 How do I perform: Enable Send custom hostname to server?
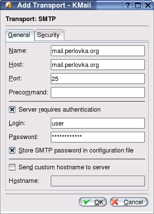[x=12, y=167]
